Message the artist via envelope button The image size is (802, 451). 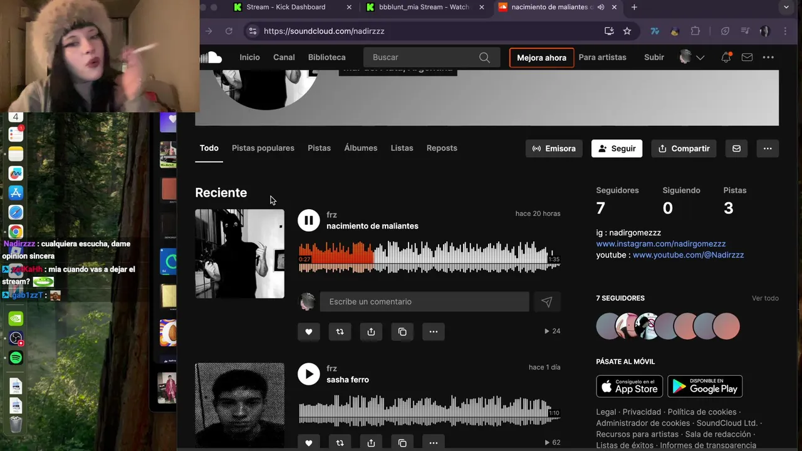click(736, 148)
